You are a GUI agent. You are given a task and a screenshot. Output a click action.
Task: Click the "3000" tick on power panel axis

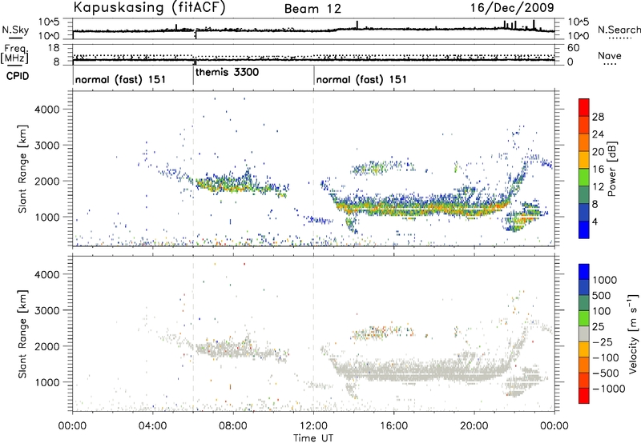46,146
